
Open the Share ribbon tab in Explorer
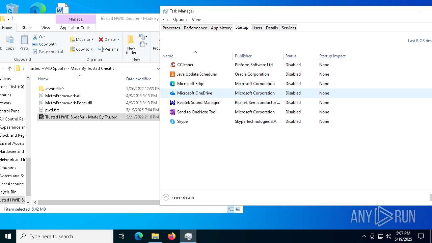(27, 28)
